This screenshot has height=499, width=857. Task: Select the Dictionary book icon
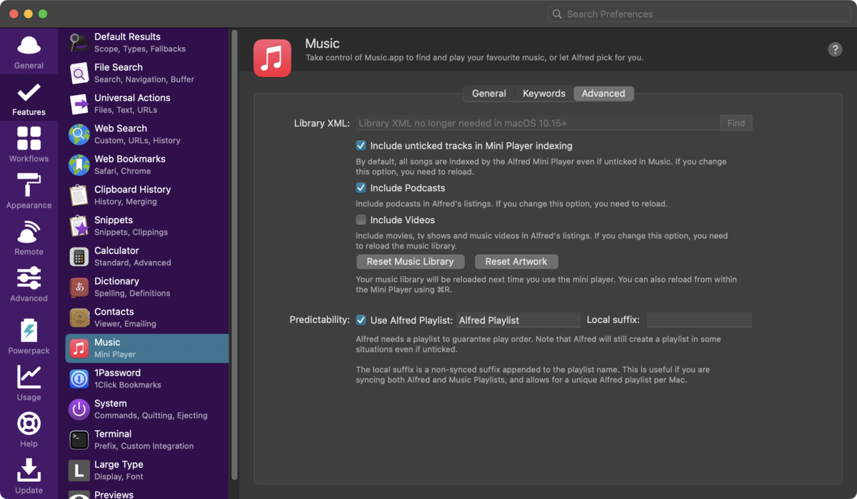pyautogui.click(x=79, y=287)
